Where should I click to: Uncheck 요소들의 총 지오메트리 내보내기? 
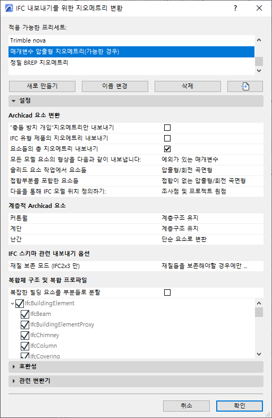pyautogui.click(x=167, y=149)
